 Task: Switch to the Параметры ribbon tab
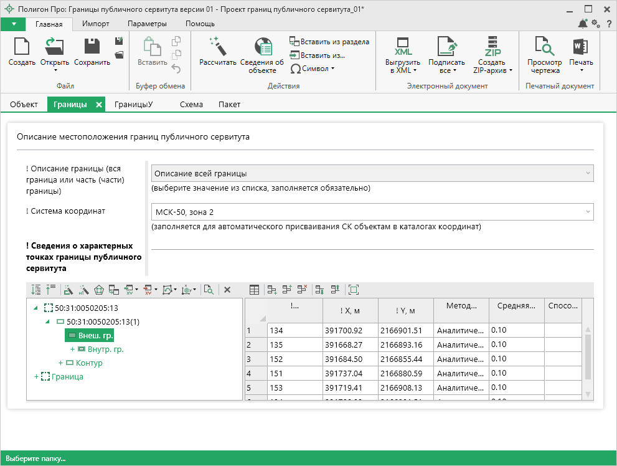[147, 24]
